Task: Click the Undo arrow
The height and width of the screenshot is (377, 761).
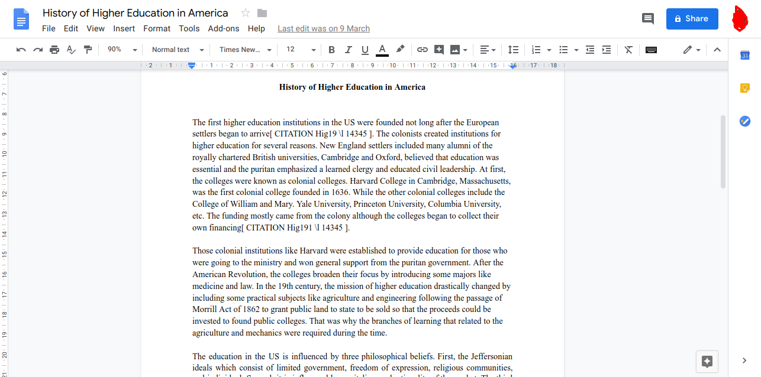Action: [x=21, y=50]
